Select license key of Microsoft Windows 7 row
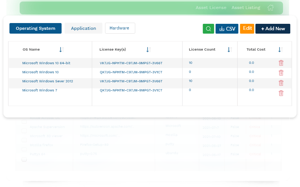This screenshot has height=187, width=300. click(131, 90)
